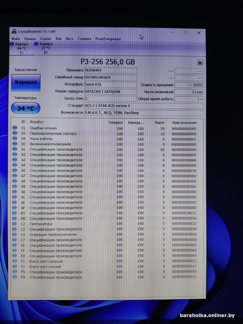This screenshot has height=324, width=243.
Task: Click raw value 00000003AE2C in row B5
Action: (184, 213)
